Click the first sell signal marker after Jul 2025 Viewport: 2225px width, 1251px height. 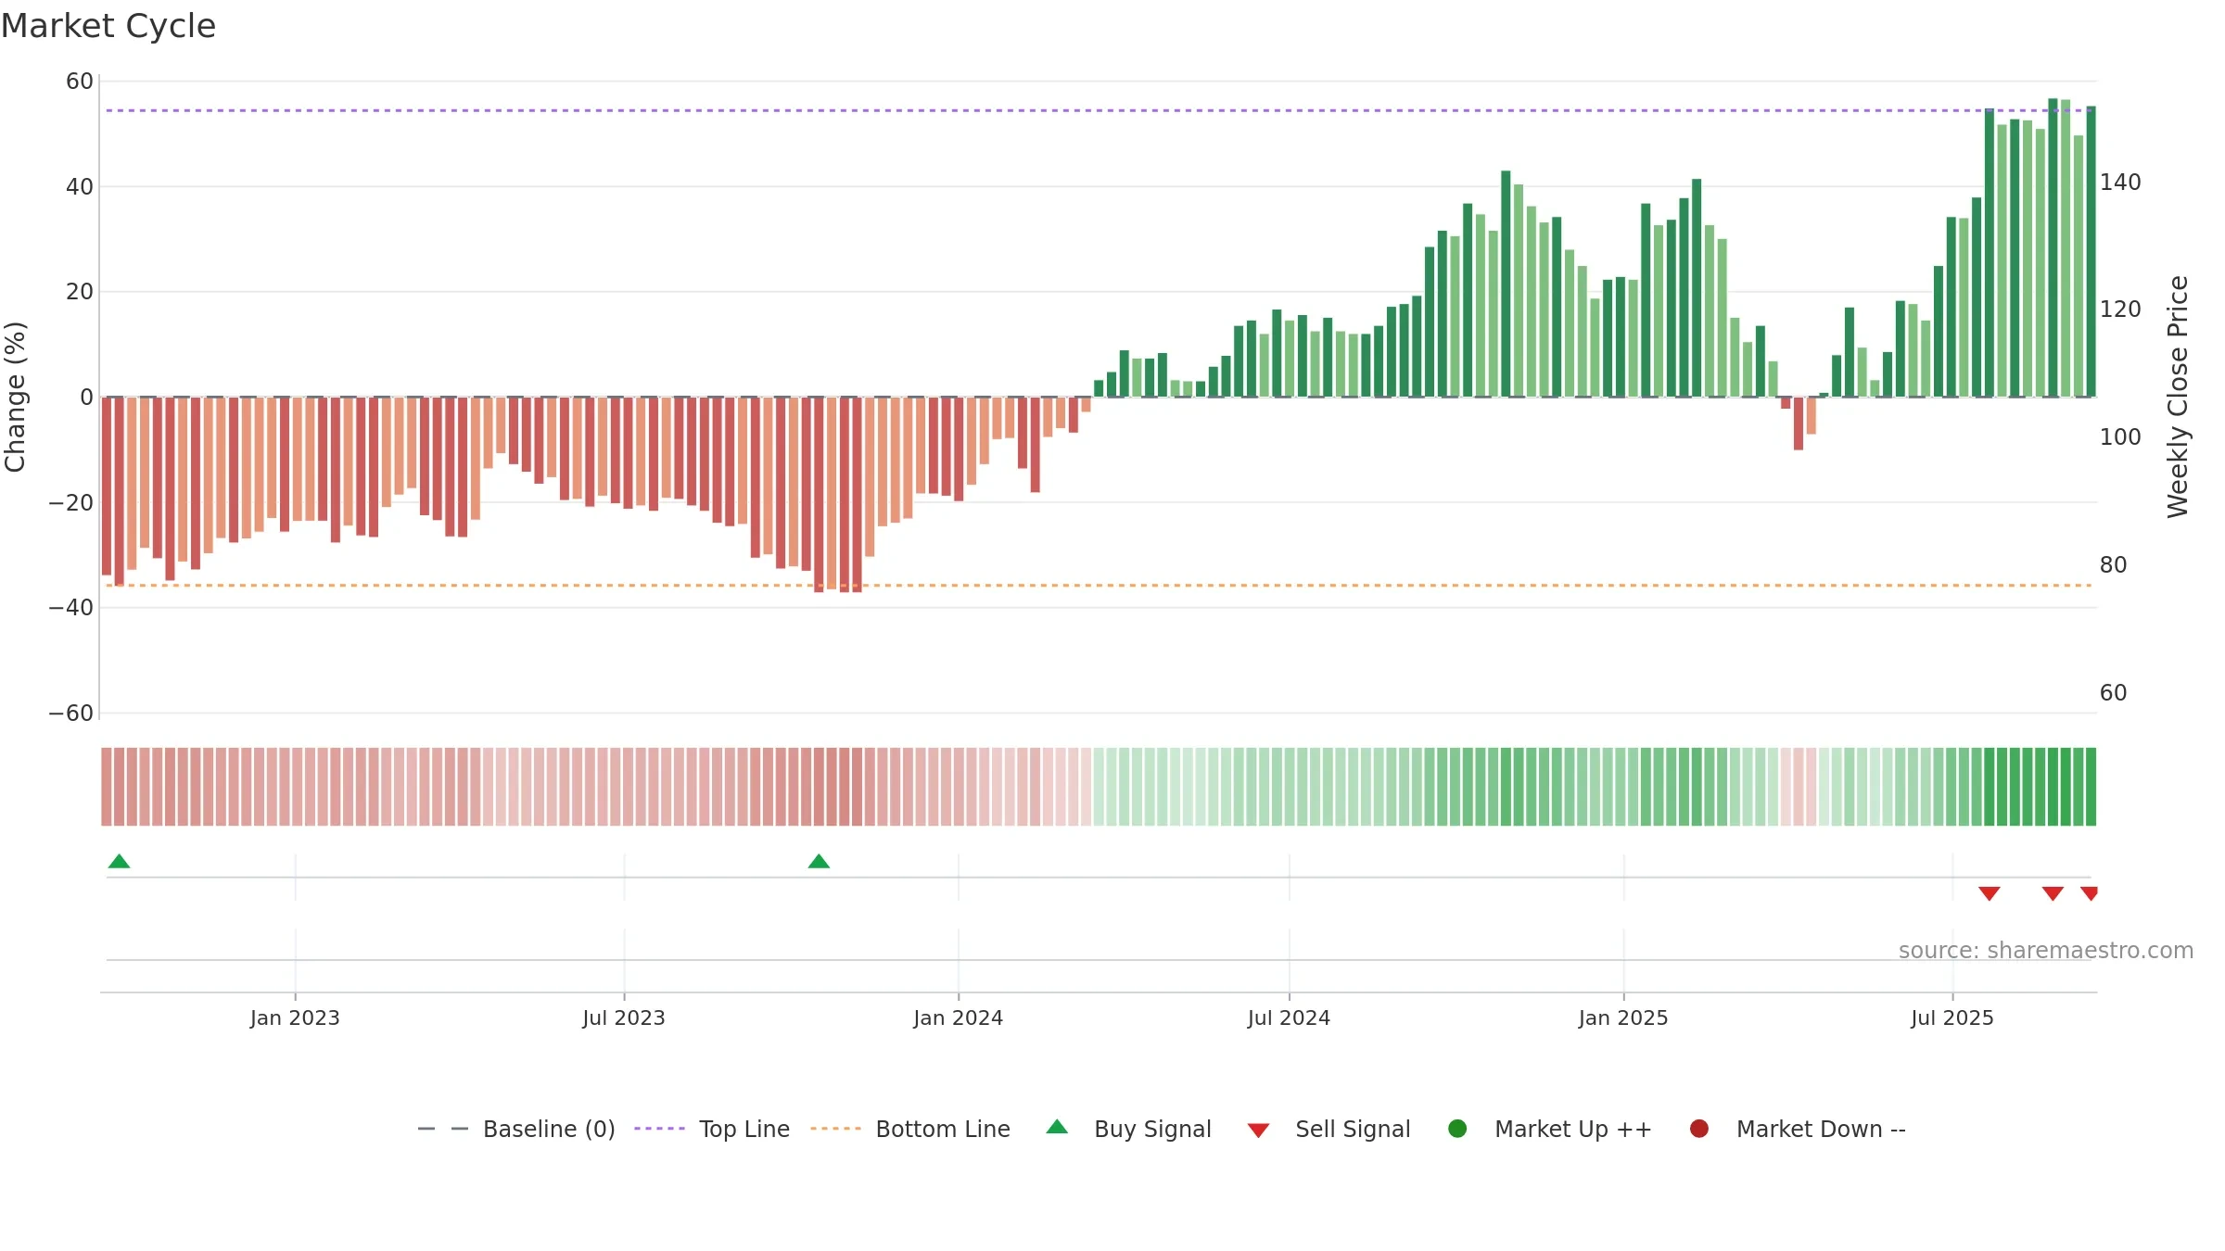pos(1990,893)
